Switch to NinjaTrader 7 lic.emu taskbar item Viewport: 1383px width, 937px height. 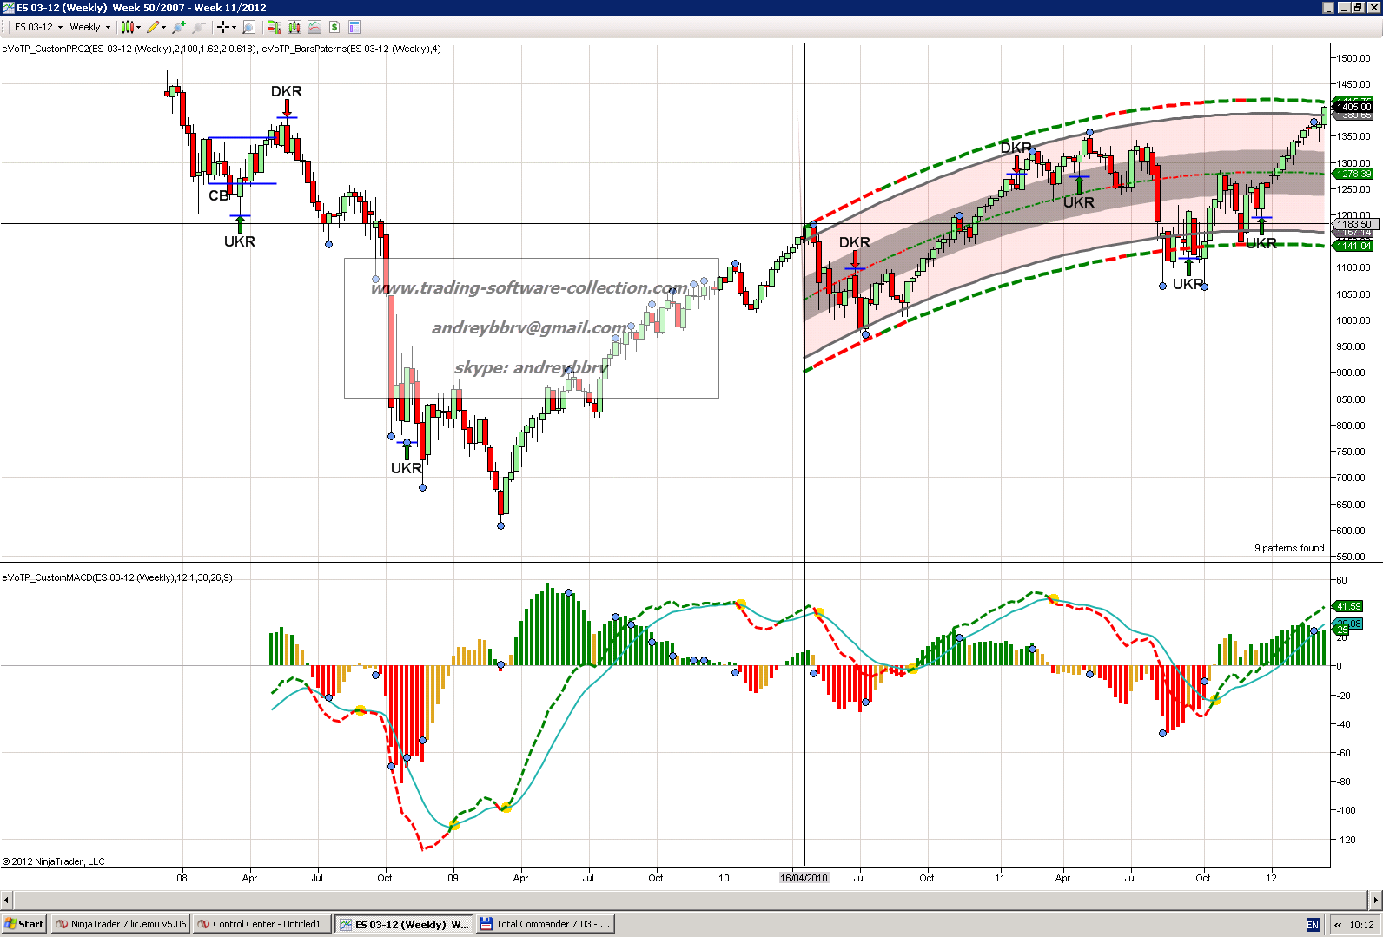pos(120,924)
